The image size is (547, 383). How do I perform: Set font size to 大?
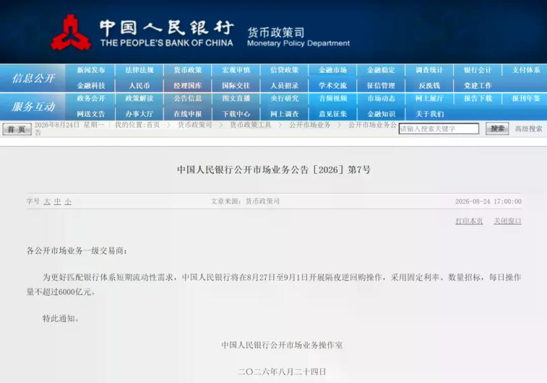47,202
